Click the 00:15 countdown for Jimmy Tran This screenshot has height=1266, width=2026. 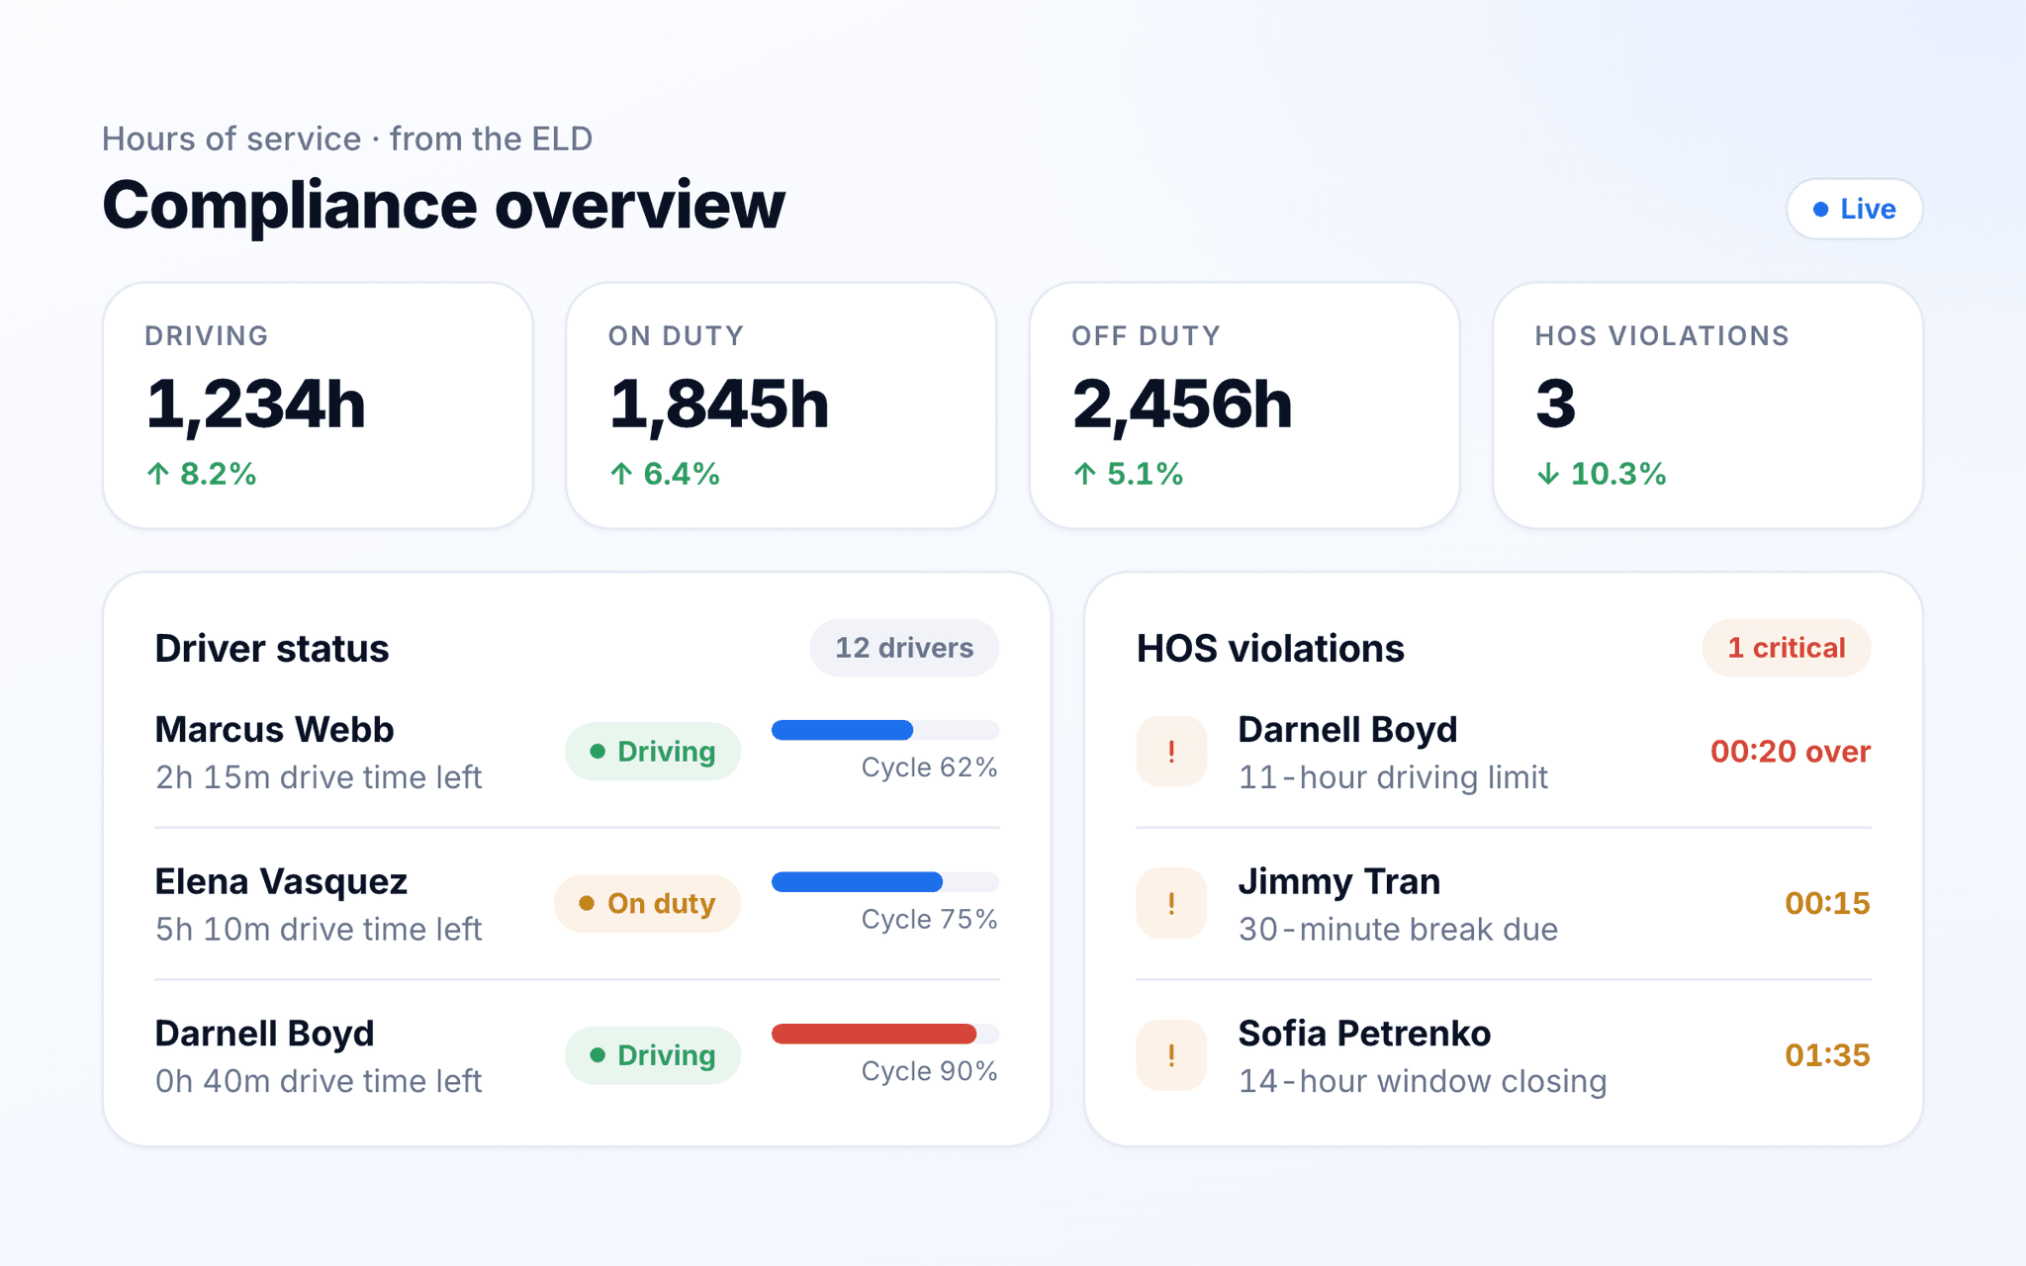(1827, 903)
